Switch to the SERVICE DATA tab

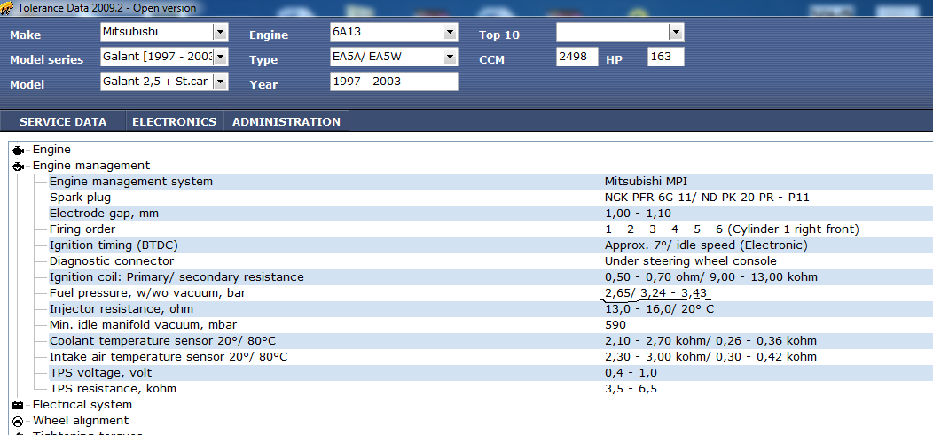(x=63, y=122)
